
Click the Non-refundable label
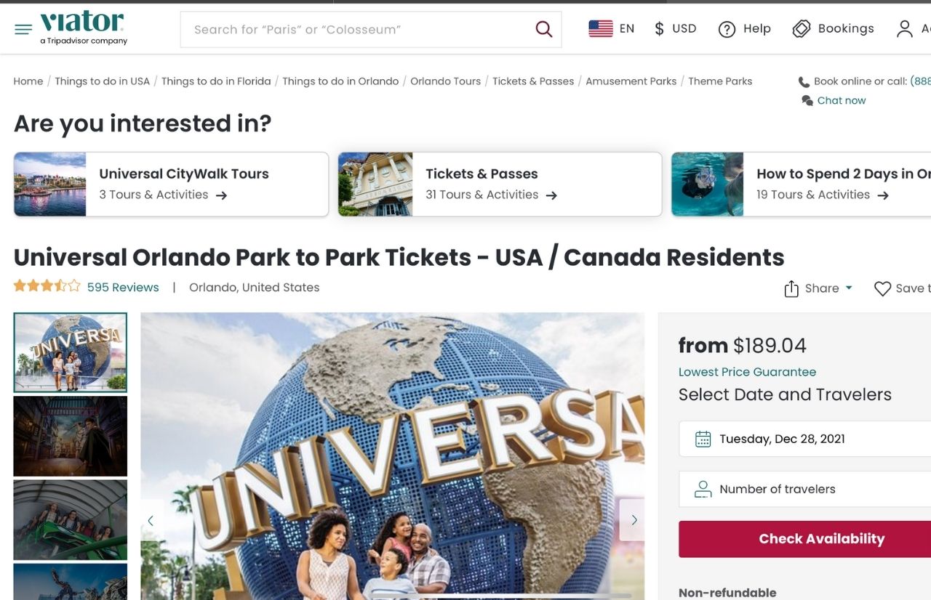(x=727, y=593)
